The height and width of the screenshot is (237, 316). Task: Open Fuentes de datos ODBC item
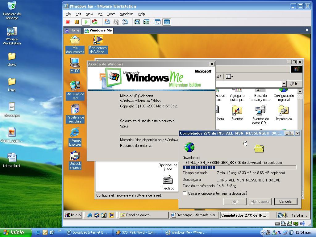(x=260, y=115)
